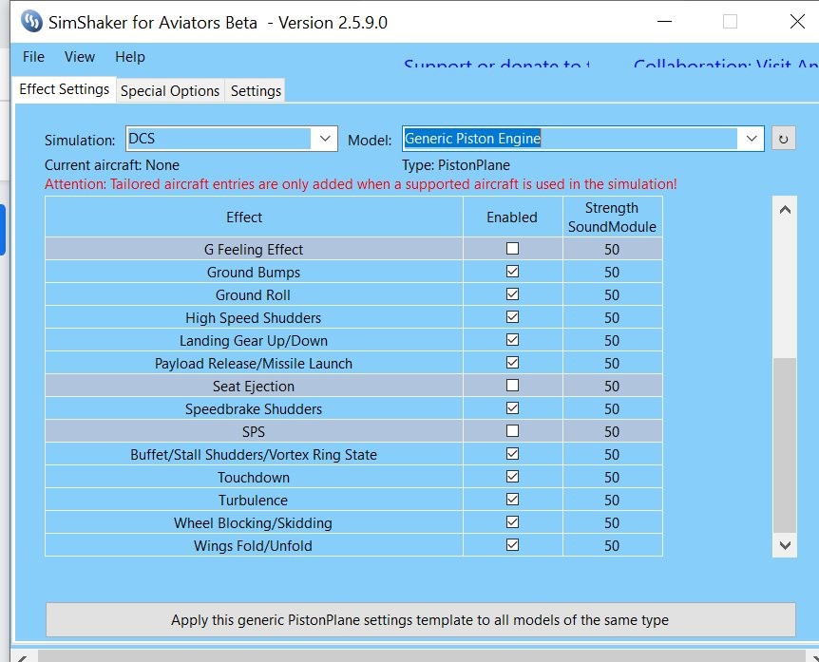819x662 pixels.
Task: Switch to the Effect Settings tab
Action: click(x=65, y=89)
